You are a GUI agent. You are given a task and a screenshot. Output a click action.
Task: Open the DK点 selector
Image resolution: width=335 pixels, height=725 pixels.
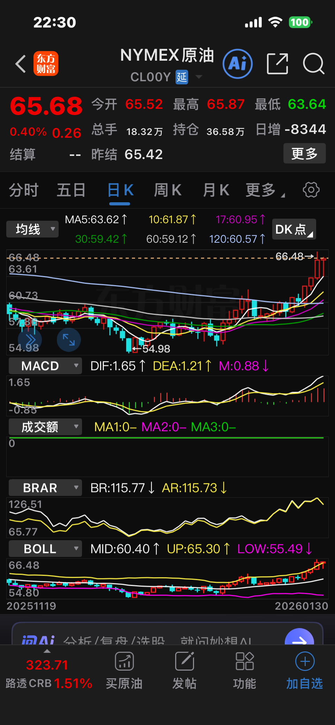click(294, 229)
